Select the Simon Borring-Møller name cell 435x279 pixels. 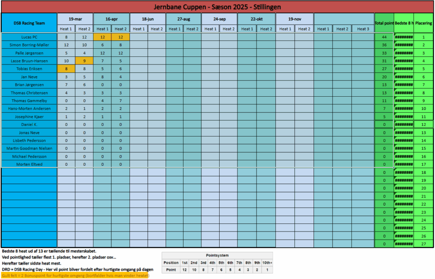click(x=29, y=45)
